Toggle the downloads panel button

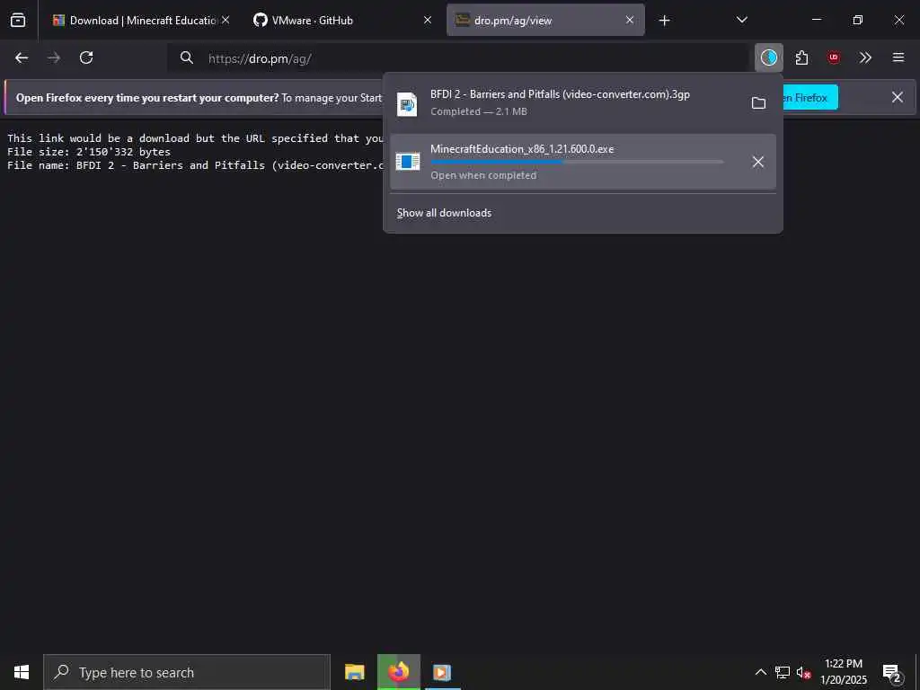pos(769,57)
